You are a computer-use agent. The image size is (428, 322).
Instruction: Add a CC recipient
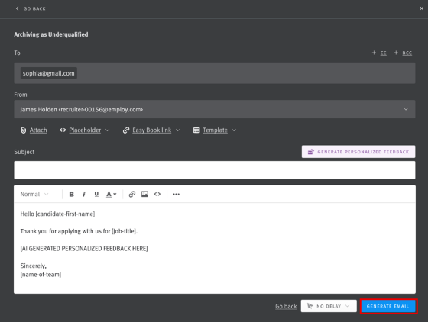point(383,53)
